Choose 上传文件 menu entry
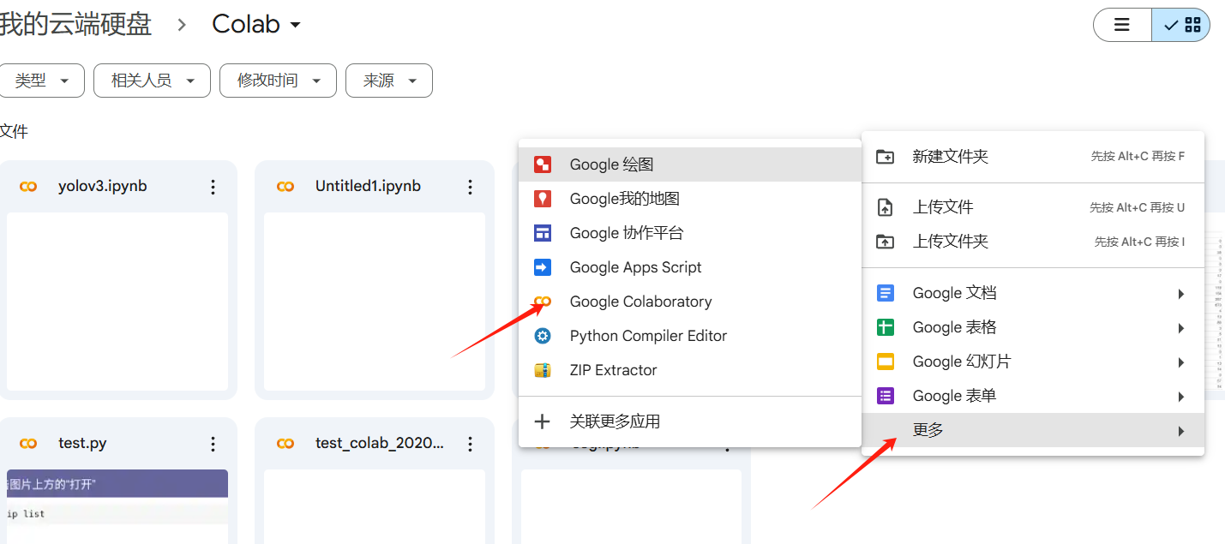 1033,207
